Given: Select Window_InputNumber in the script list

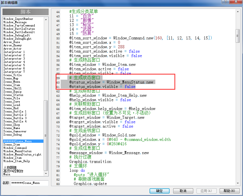Looking at the screenshot, I should point(18,19).
